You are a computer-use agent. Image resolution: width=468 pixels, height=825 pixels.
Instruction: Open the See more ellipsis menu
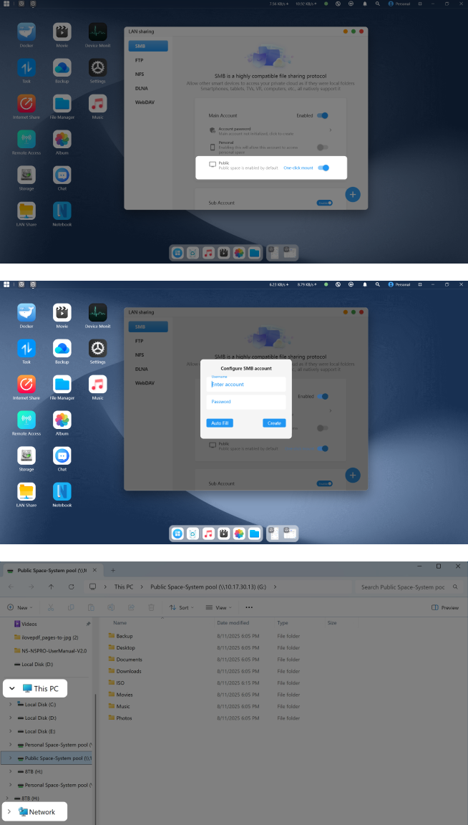pos(248,607)
